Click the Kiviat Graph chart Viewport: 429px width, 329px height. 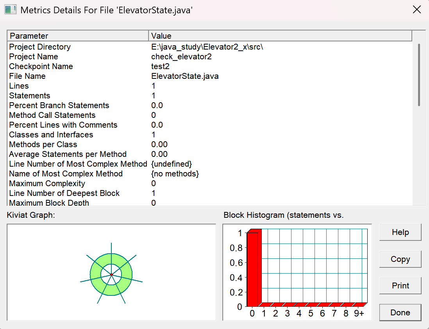[x=111, y=272]
